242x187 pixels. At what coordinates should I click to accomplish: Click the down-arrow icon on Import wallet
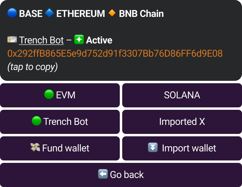(153, 147)
